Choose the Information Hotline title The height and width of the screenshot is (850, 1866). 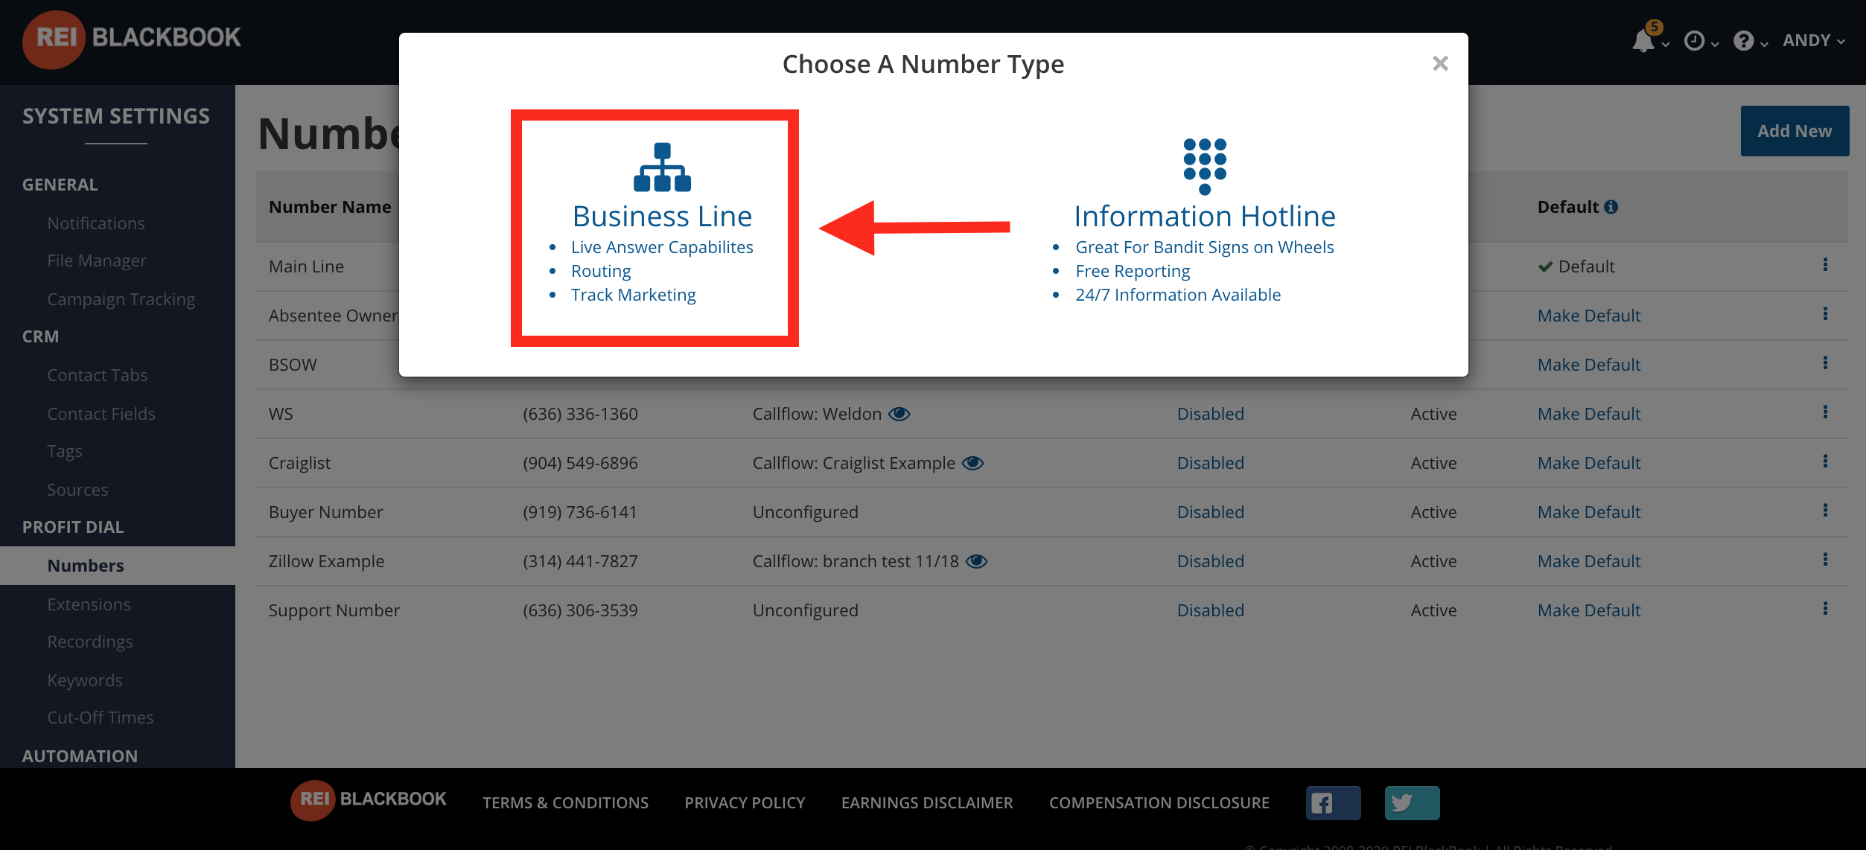pos(1205,217)
